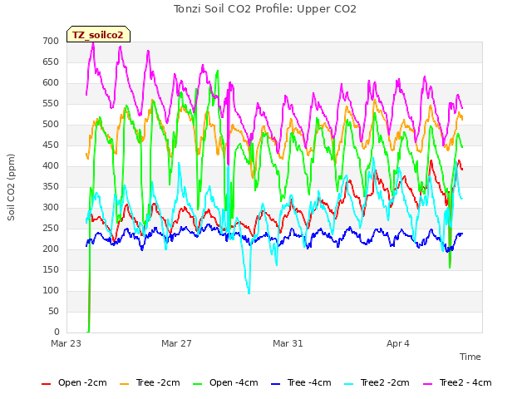This screenshot has width=532, height=399.
Task: Click the 150 y-axis tick label
Action: point(51,269)
